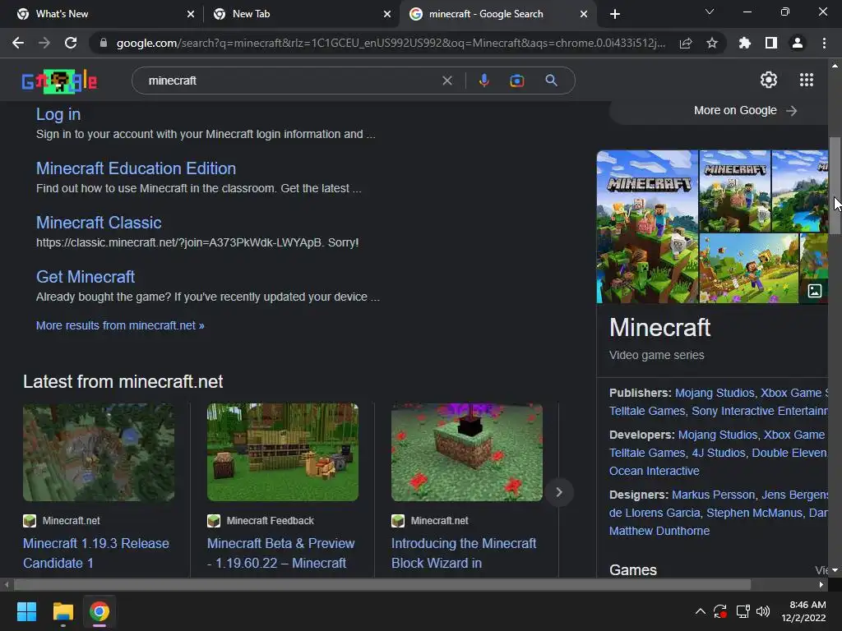The height and width of the screenshot is (631, 842).
Task: Open Minecraft Beta & Preview 1.19.60.22 article
Action: (281, 553)
